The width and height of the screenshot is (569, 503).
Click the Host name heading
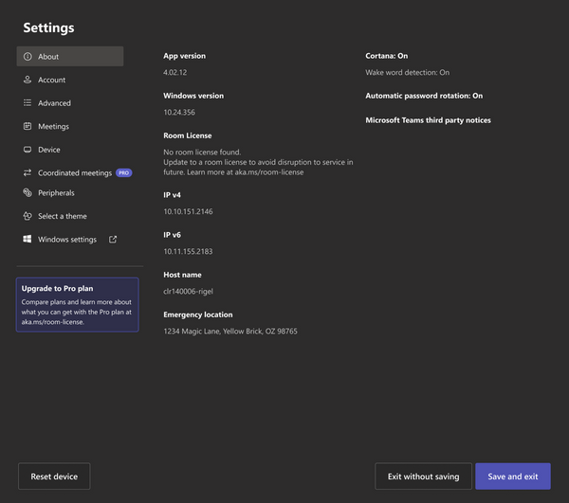coord(182,275)
